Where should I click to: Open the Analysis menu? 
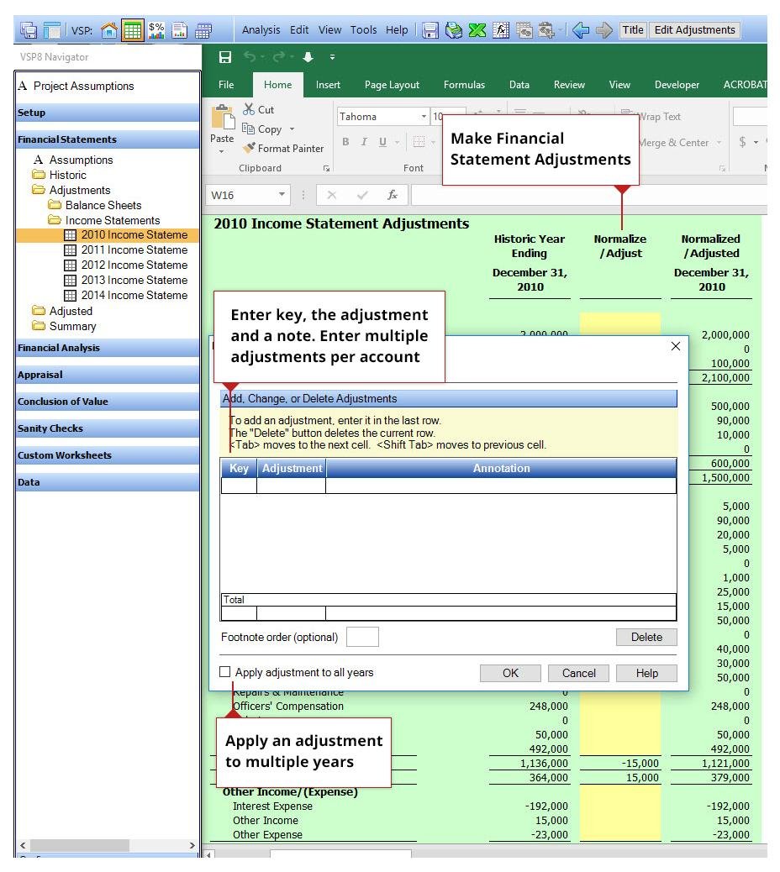(x=261, y=30)
